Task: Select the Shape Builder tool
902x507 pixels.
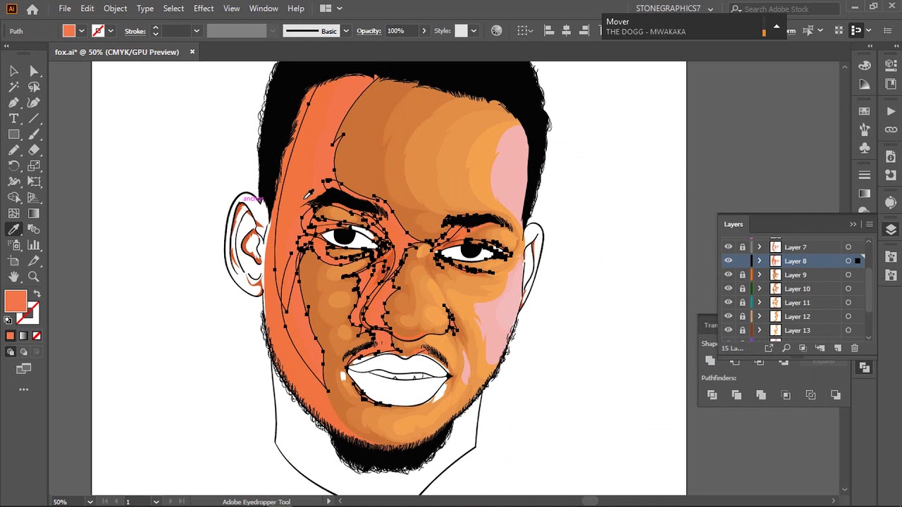Action: pos(13,198)
